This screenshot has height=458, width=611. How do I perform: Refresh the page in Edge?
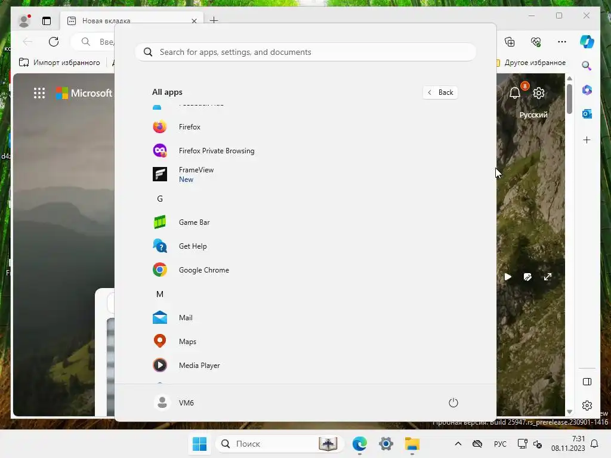pos(54,42)
